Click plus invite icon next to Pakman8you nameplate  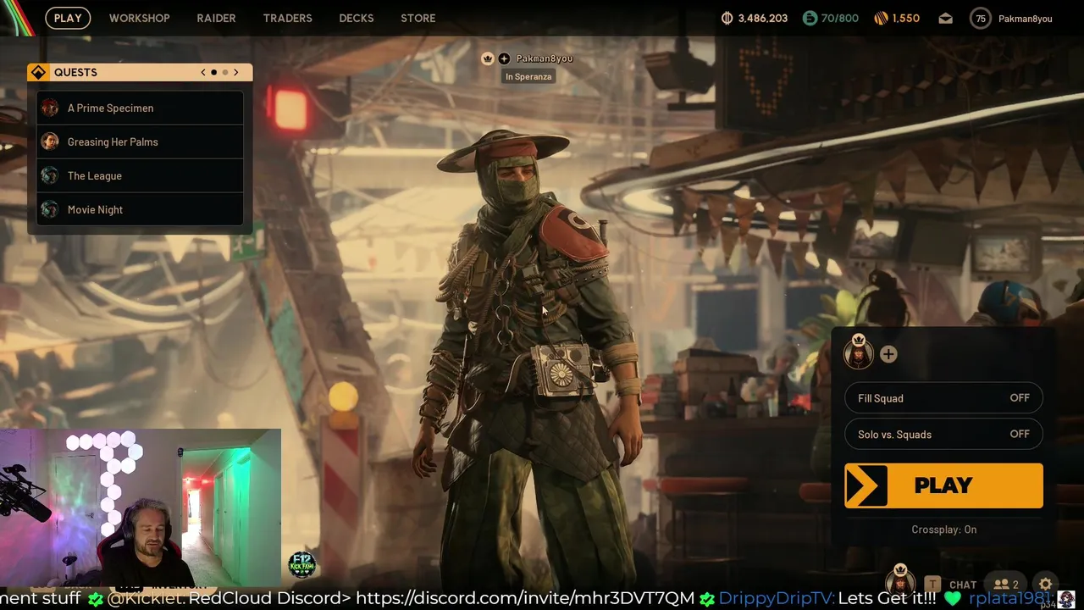click(504, 58)
